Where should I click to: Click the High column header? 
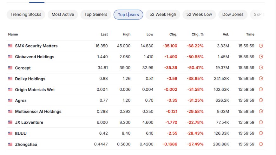tap(127, 34)
